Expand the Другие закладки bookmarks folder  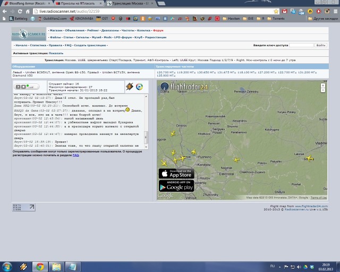pyautogui.click(x=324, y=19)
